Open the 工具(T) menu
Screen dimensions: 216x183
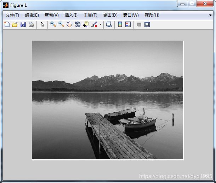90,15
